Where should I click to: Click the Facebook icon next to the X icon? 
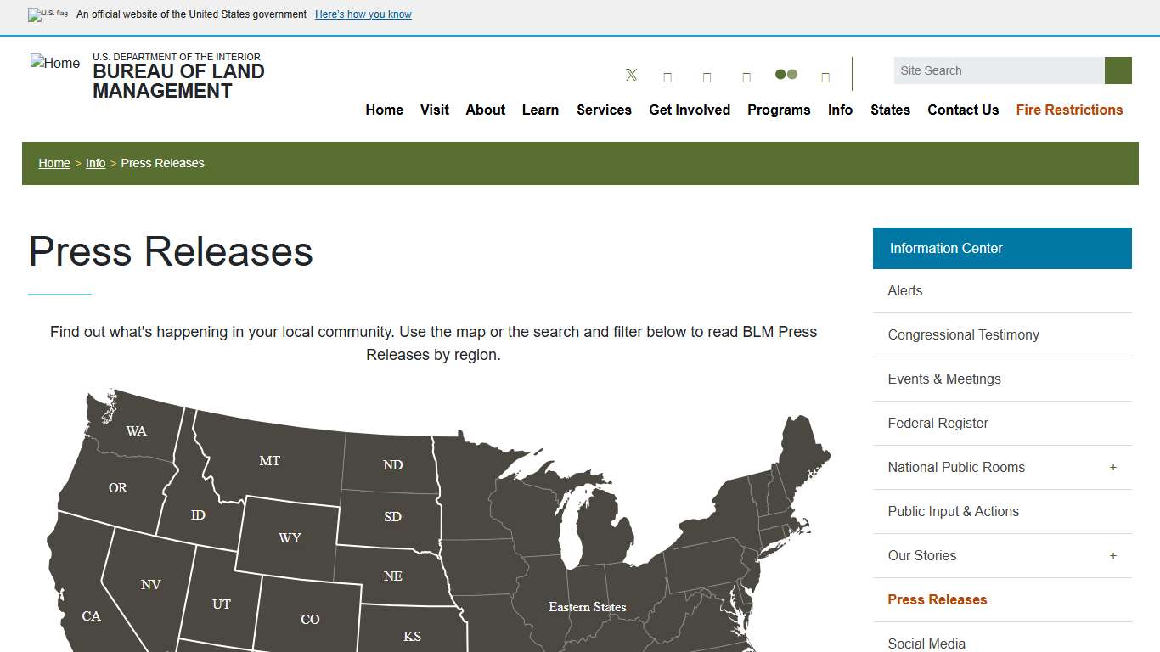[x=667, y=76]
